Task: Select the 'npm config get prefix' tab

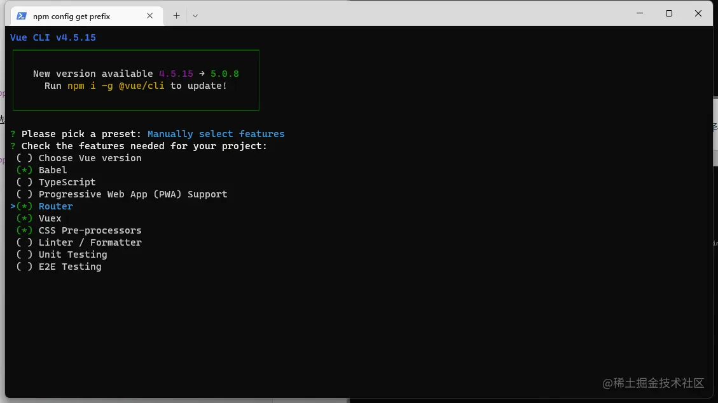Action: pos(87,16)
